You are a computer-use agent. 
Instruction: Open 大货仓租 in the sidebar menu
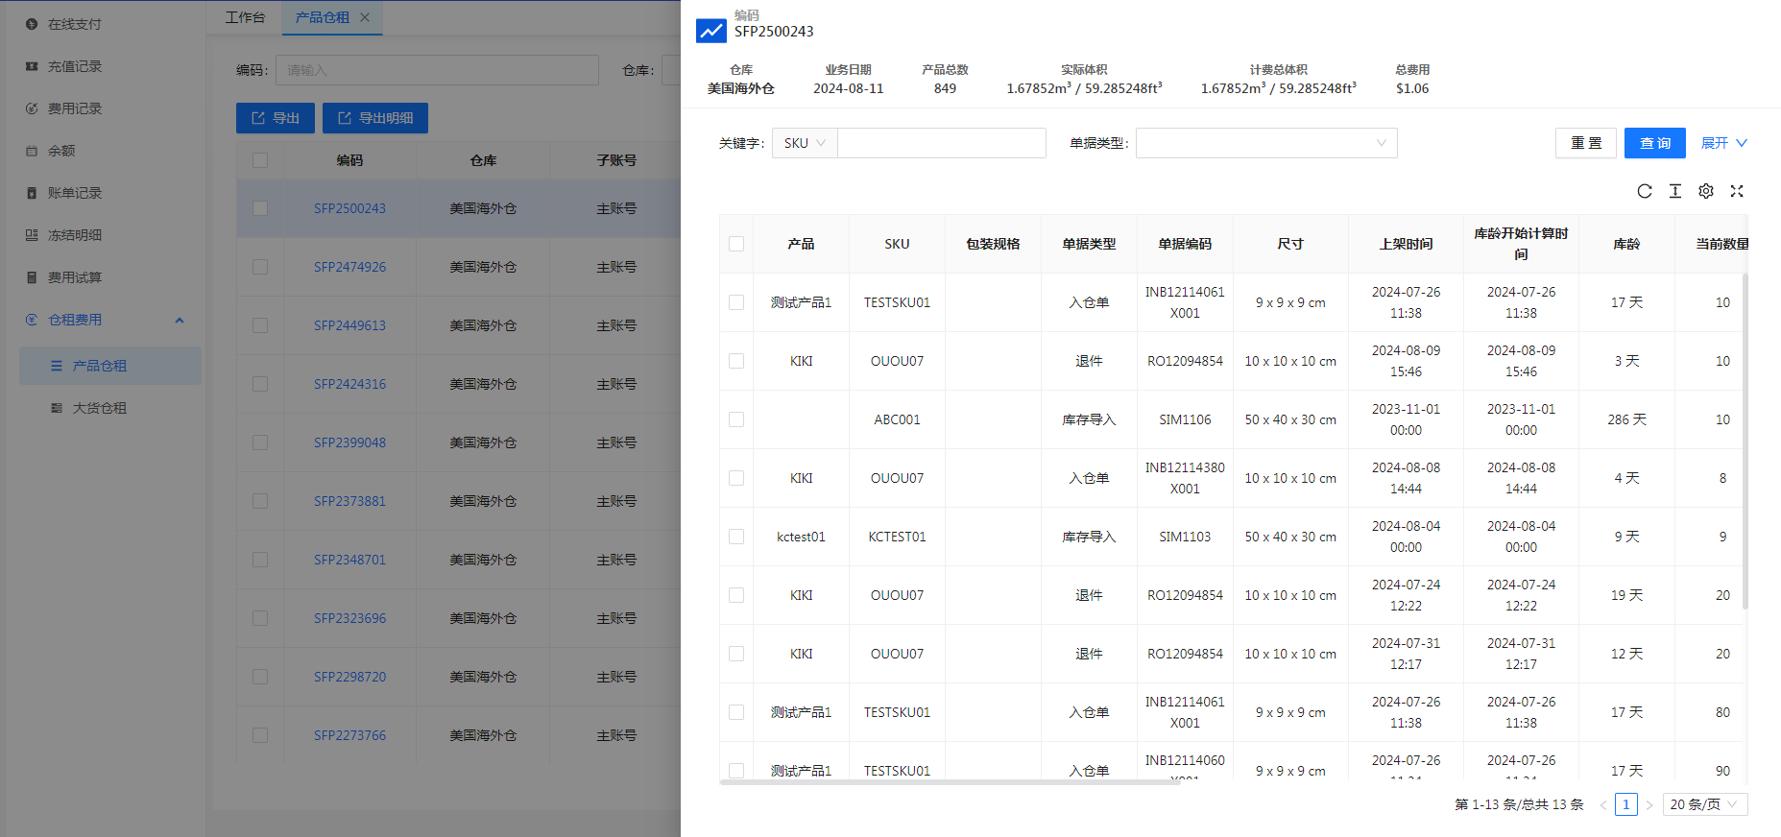[100, 408]
